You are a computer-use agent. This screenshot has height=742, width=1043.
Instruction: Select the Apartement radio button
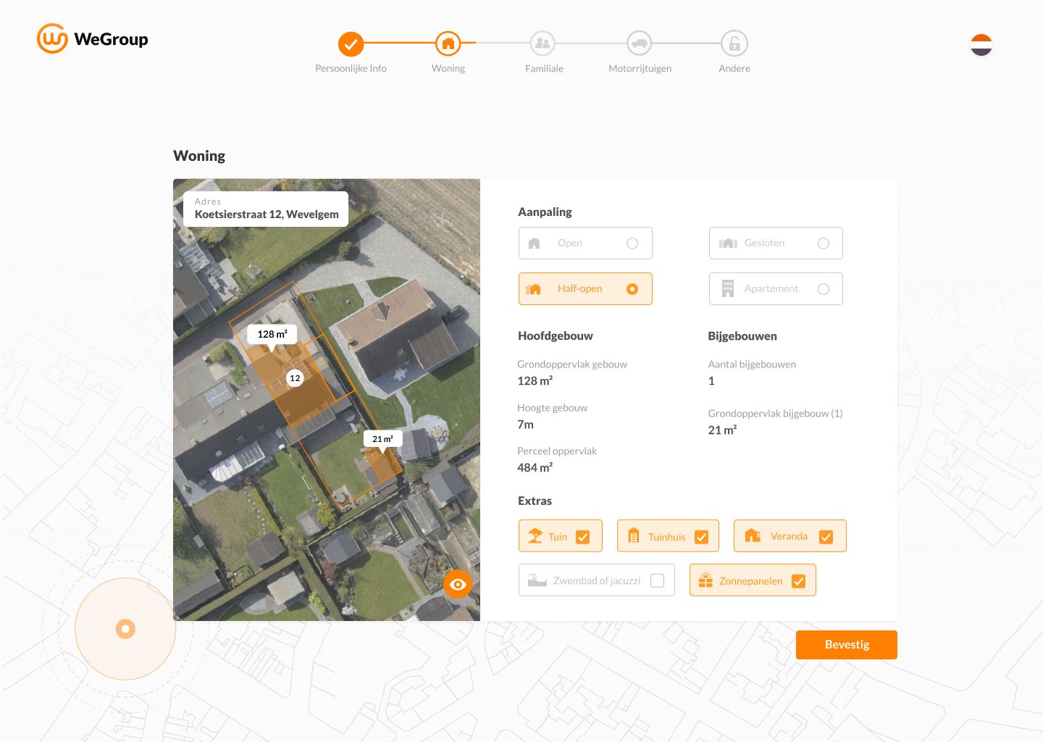pyautogui.click(x=824, y=289)
